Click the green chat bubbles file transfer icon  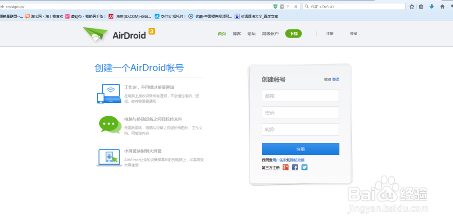click(x=110, y=125)
